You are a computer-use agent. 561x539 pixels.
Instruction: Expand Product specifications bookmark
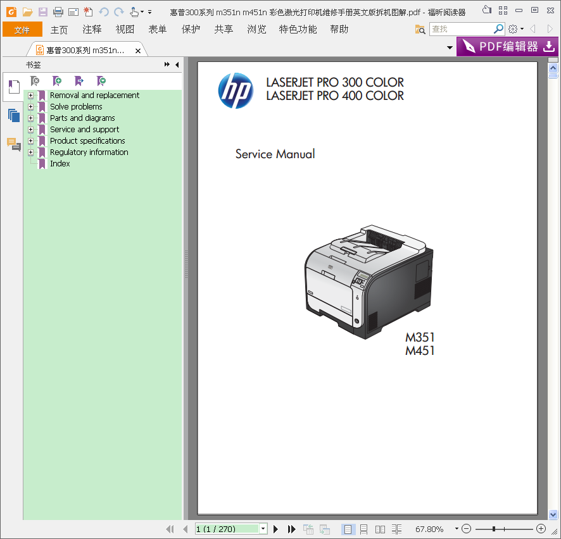(31, 141)
